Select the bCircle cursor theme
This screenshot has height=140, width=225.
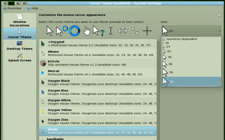(98, 63)
